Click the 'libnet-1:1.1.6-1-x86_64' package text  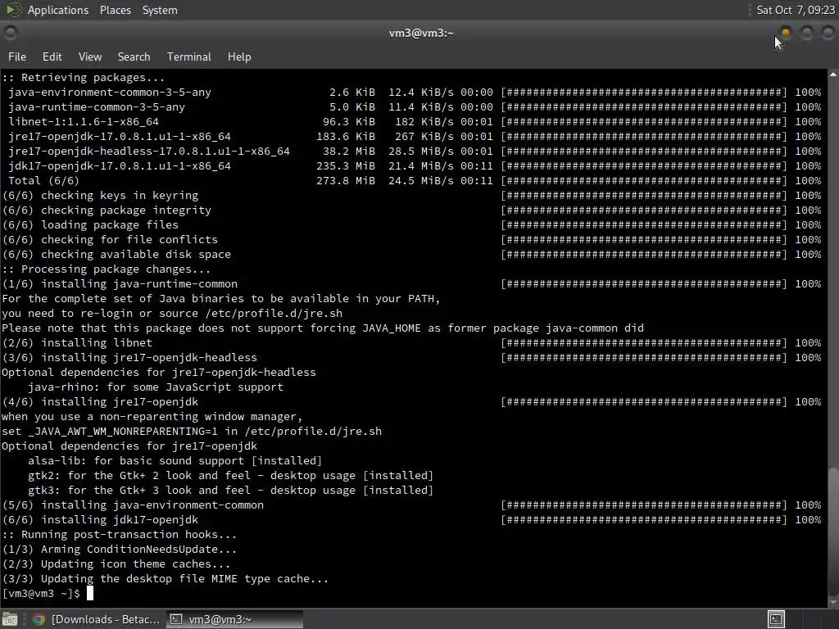pyautogui.click(x=84, y=121)
